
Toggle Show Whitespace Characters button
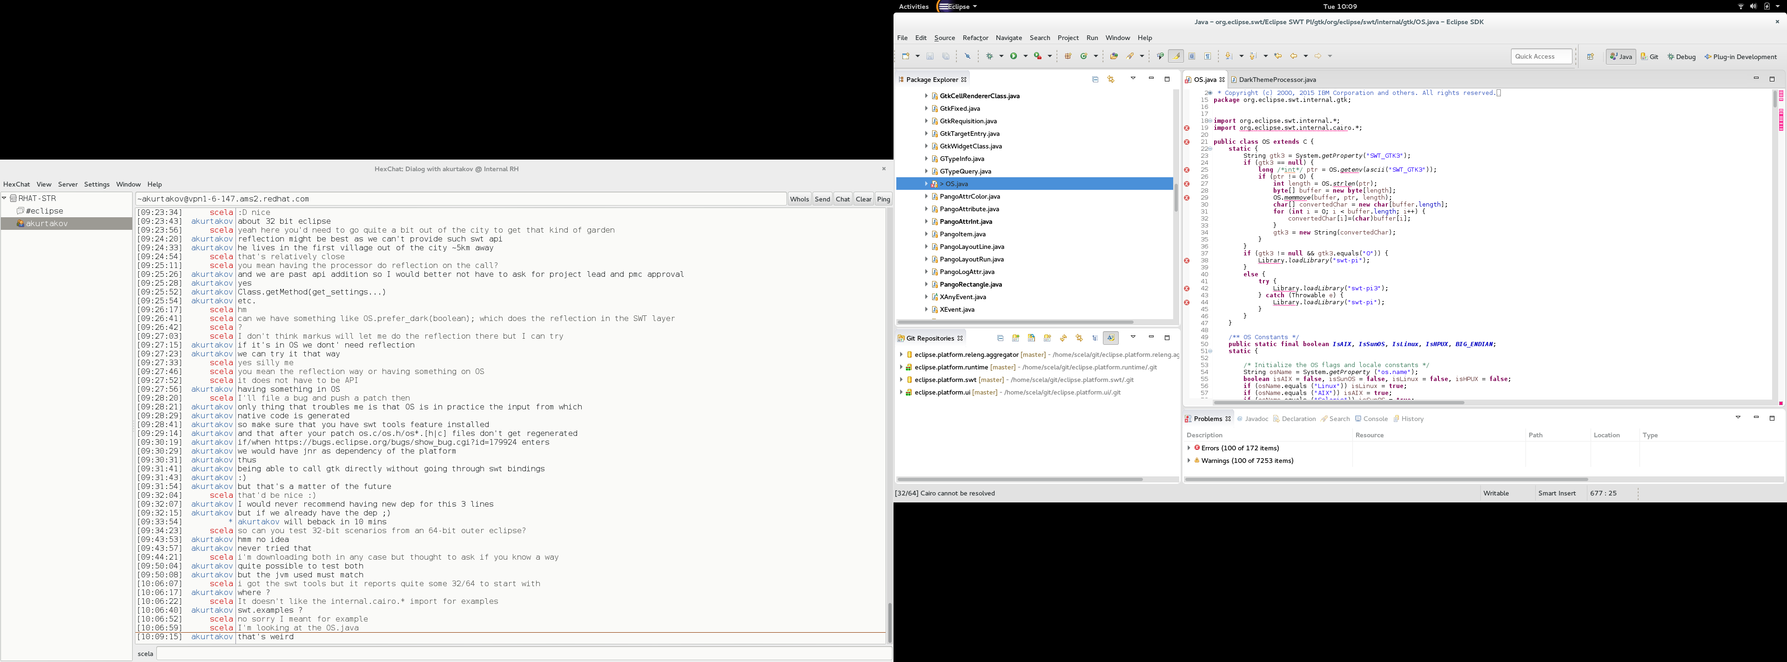pos(1208,56)
